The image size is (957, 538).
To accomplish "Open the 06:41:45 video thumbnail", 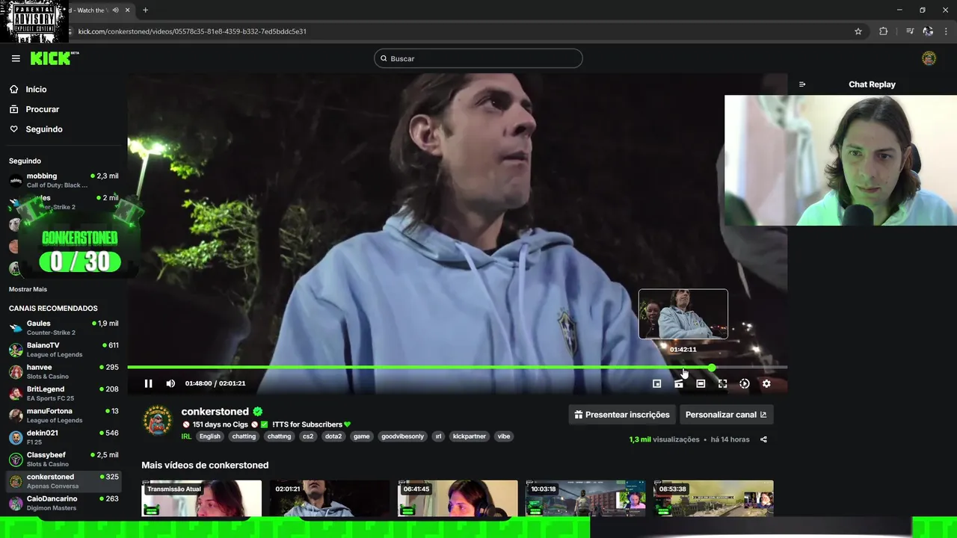I will [458, 498].
